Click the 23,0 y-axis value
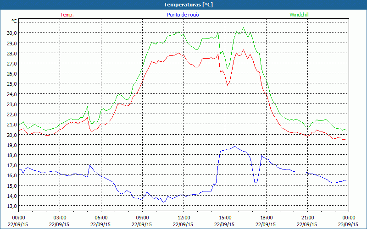This screenshot has height=229, width=367. [x=12, y=104]
